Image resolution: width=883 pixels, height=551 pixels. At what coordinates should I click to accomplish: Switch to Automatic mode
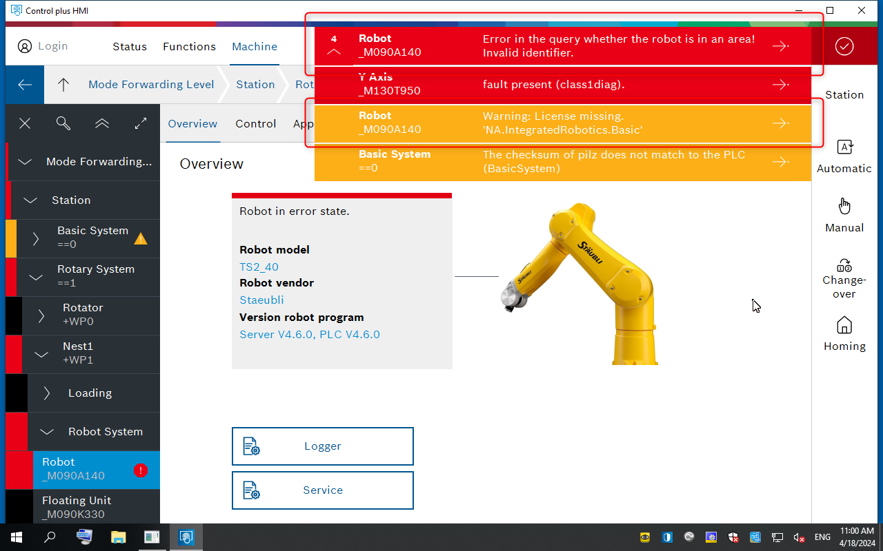pos(844,156)
